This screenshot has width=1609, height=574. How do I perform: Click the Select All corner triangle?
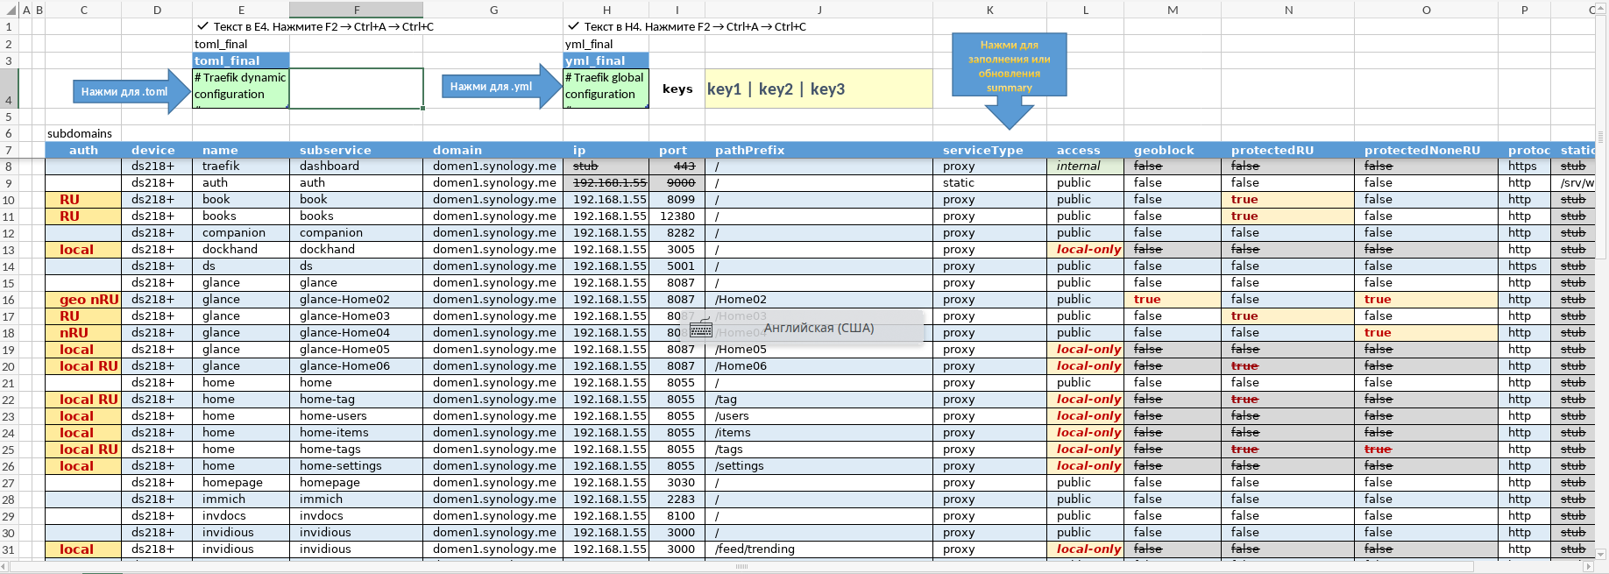click(x=9, y=10)
